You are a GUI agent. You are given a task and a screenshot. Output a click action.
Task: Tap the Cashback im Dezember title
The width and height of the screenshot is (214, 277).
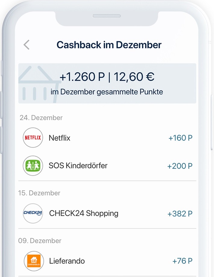[x=109, y=45]
